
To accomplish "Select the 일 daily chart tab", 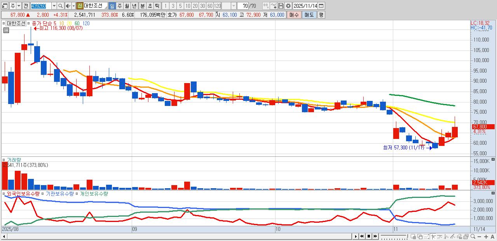I will pyautogui.click(x=112, y=6).
